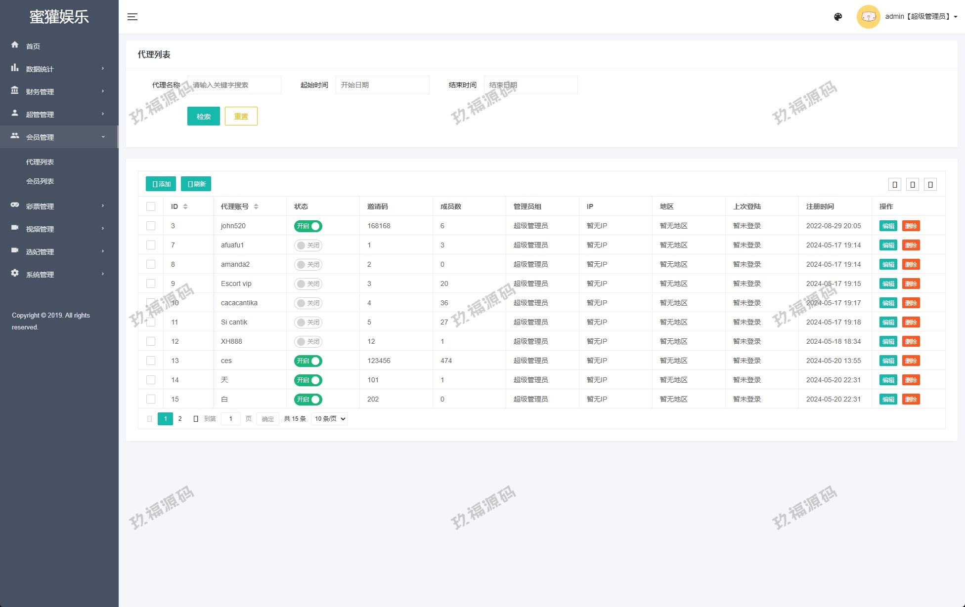Click the home icon in sidebar

pos(15,45)
